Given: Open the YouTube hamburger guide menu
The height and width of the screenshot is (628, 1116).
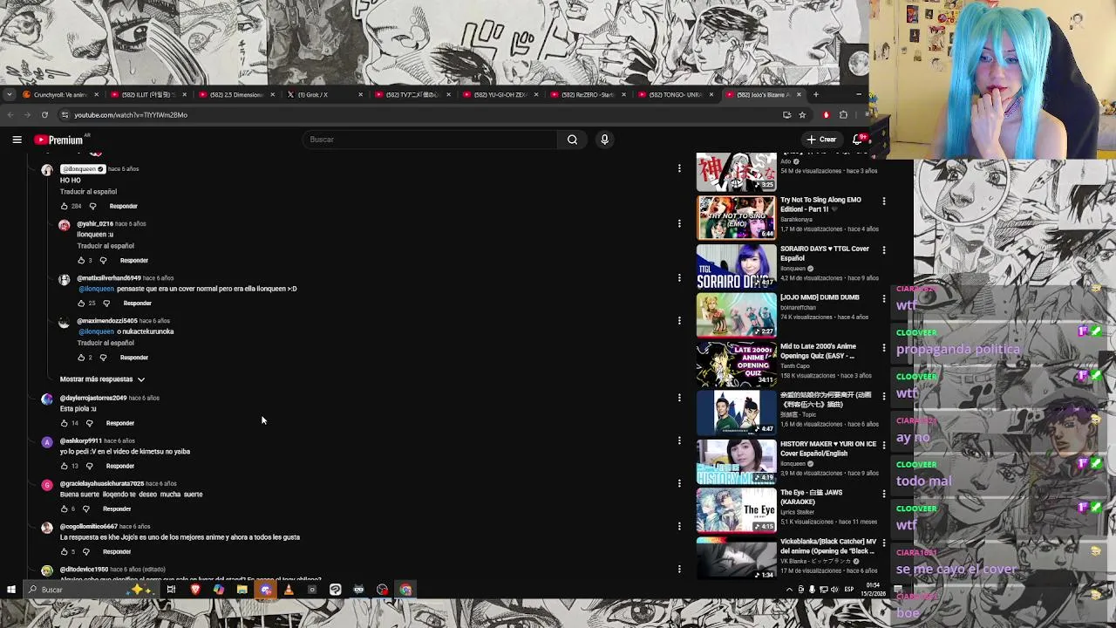Looking at the screenshot, I should [x=17, y=140].
